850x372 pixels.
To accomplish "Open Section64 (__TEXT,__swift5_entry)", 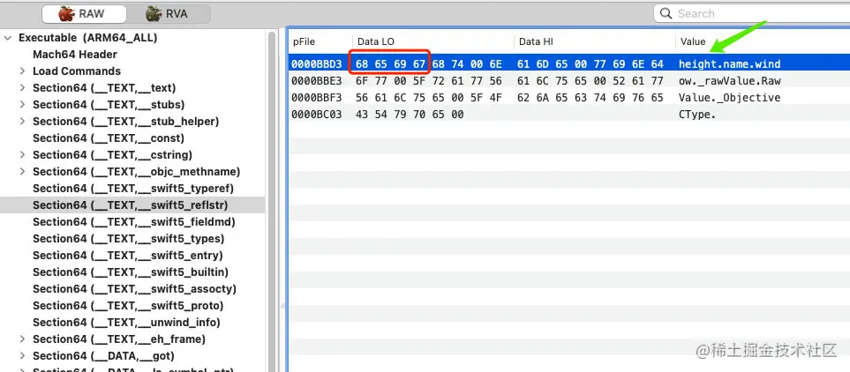I will pos(128,256).
